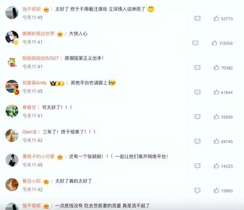Open the 啦啦啦啦5252527 username link
The image size is (244, 210).
click(x=40, y=58)
